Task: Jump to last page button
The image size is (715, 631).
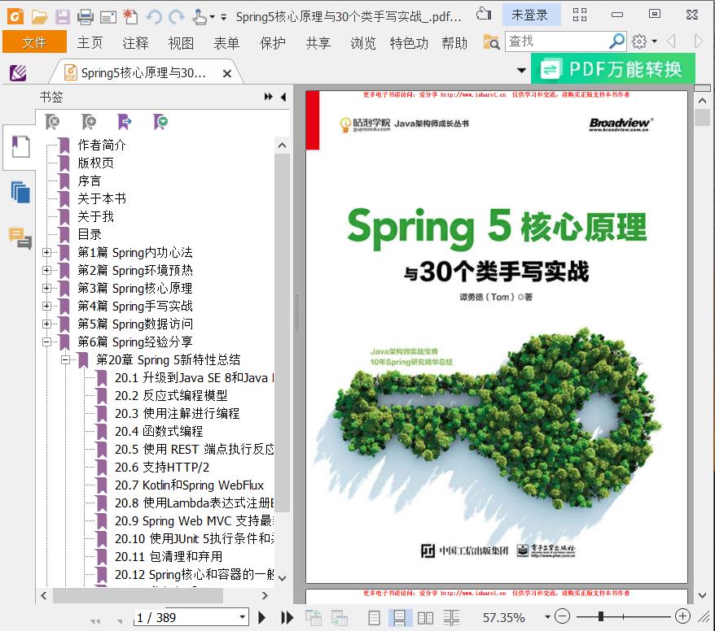Action: 287,617
